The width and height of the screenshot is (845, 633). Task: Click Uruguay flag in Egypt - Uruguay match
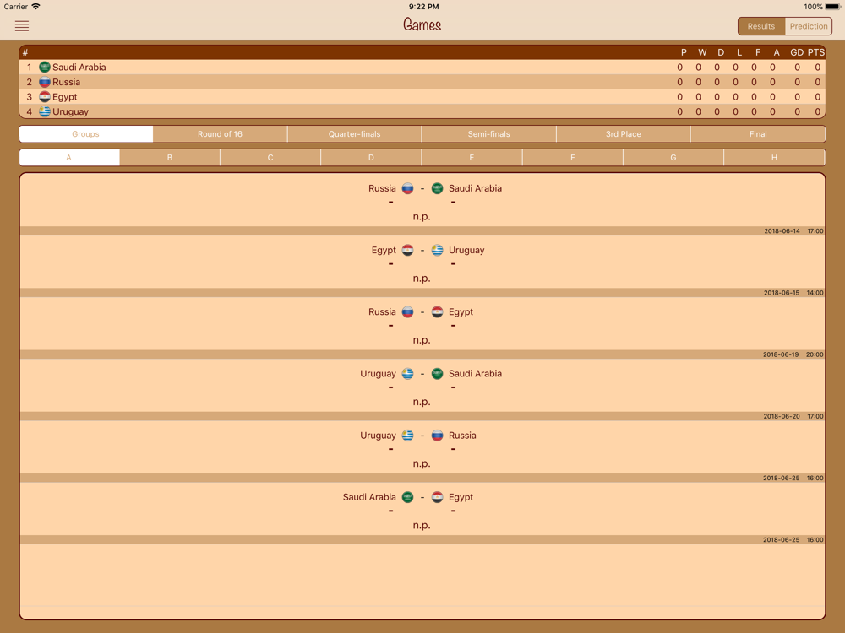click(437, 251)
